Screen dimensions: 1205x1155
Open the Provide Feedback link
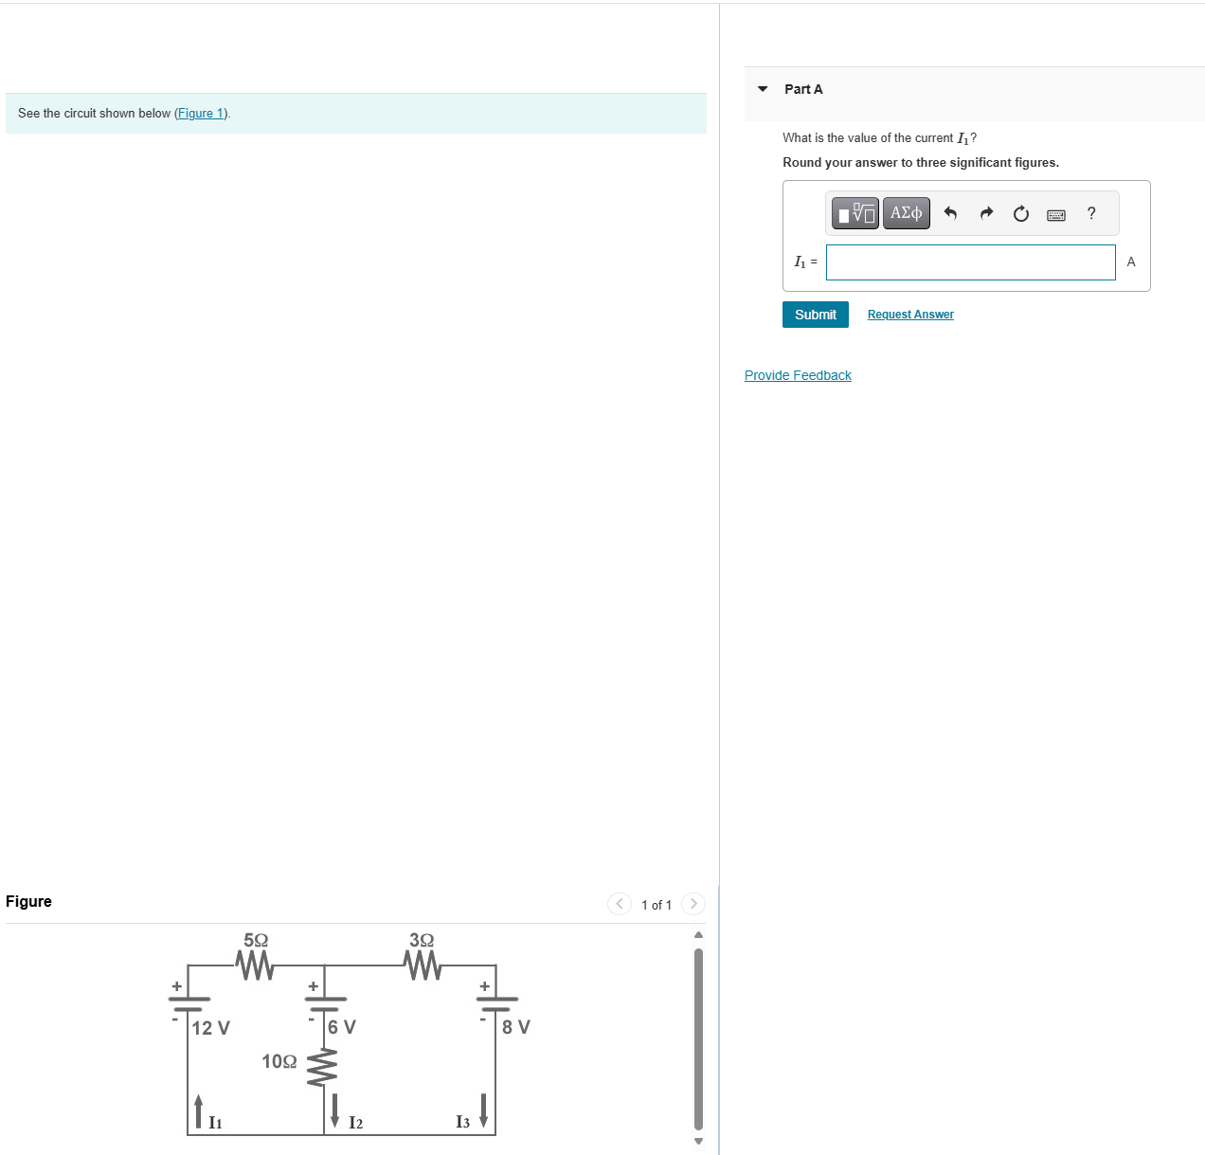[798, 375]
